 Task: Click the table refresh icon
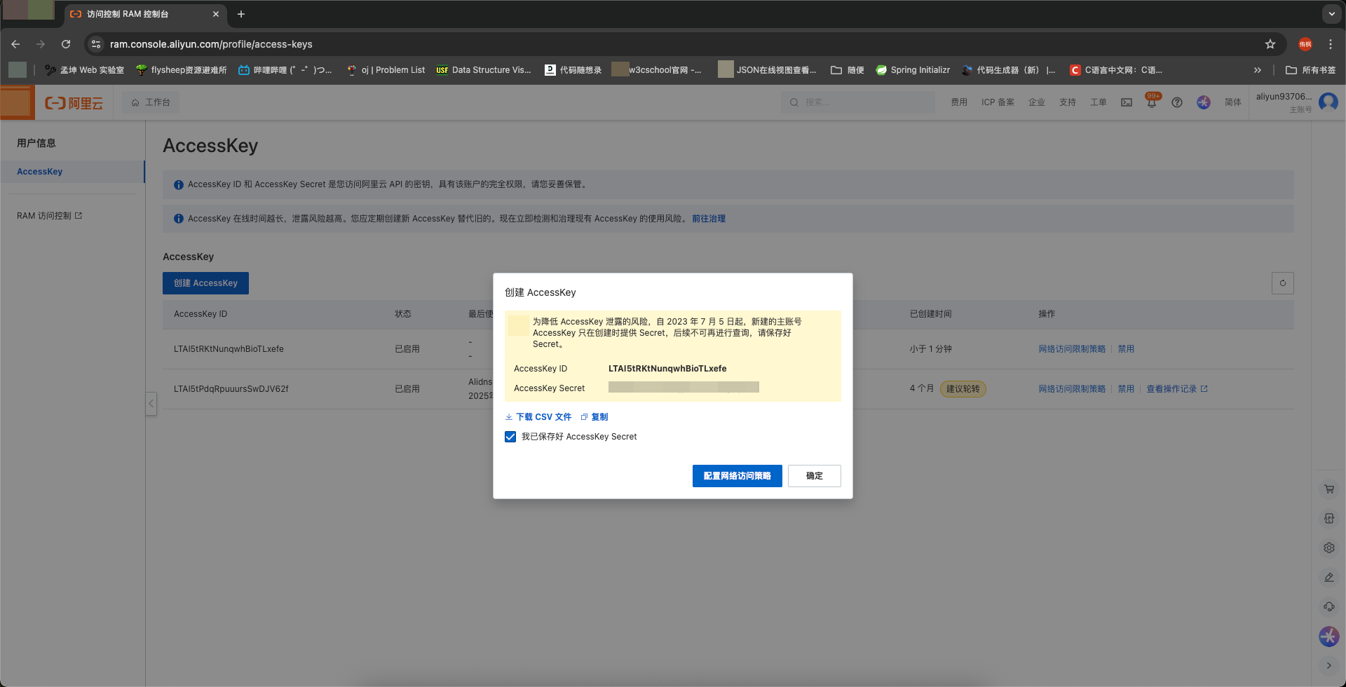tap(1282, 283)
